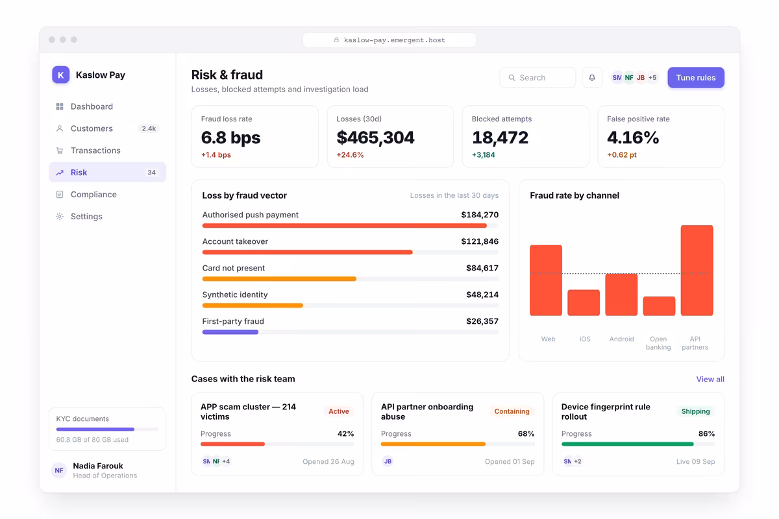Click Card not present row label
Viewport: 779px width, 519px height.
[234, 268]
